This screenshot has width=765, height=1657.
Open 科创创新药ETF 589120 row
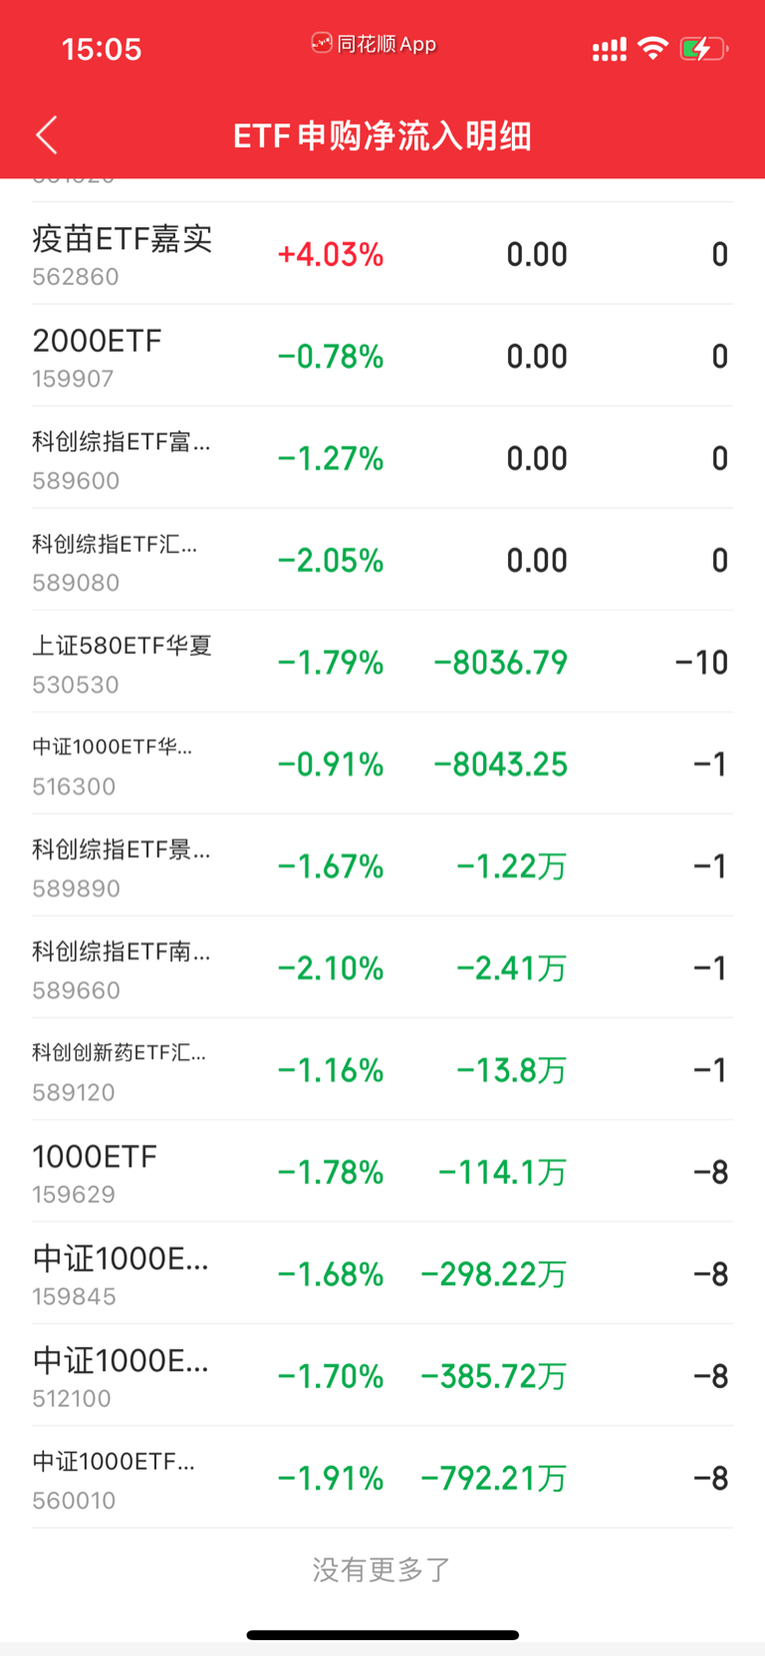point(382,1070)
